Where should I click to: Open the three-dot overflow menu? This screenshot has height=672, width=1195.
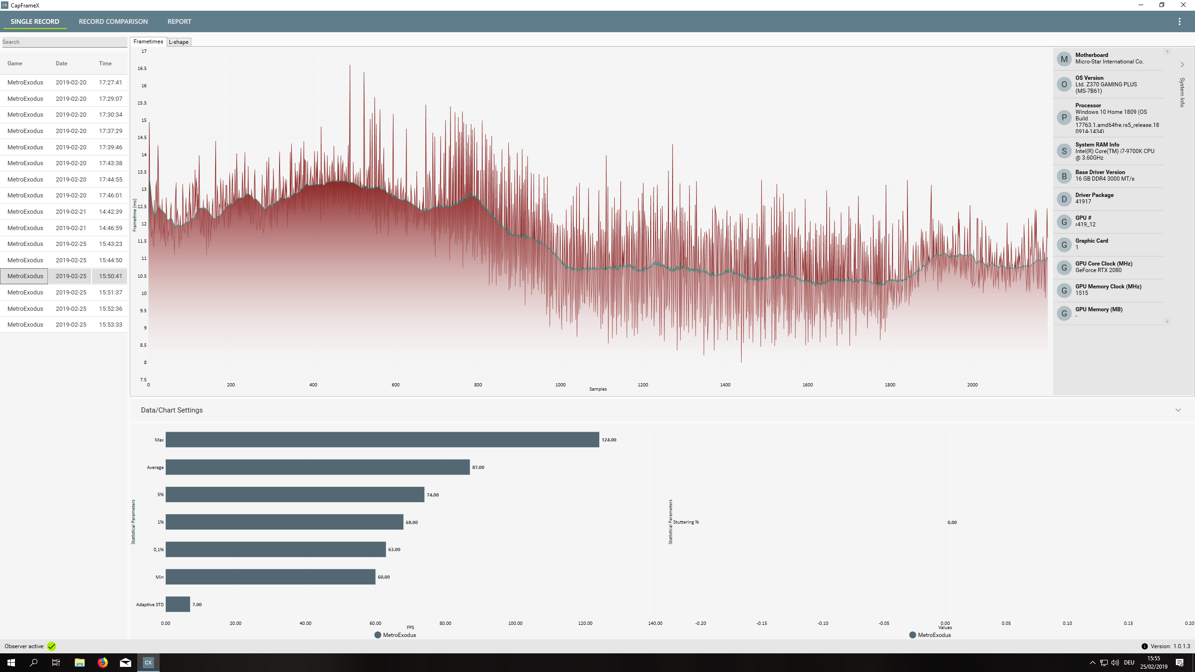pos(1179,21)
